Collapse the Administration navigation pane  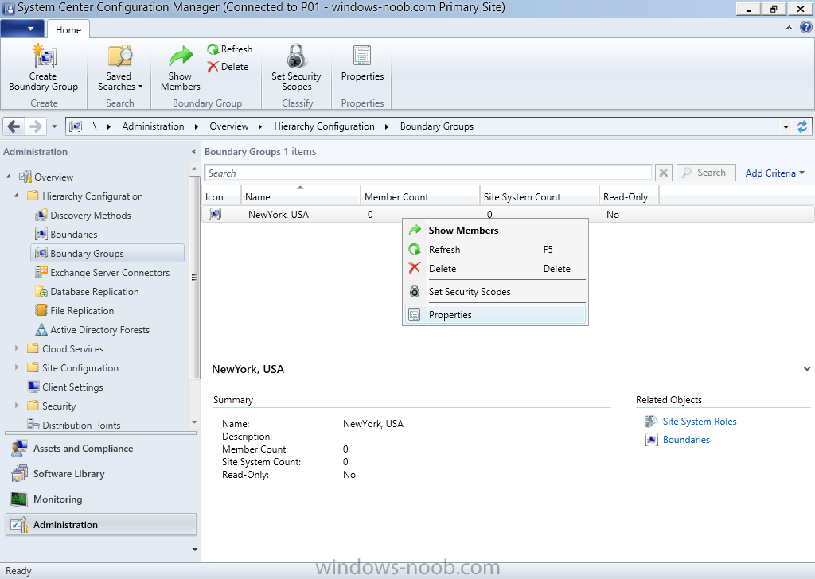pos(194,152)
